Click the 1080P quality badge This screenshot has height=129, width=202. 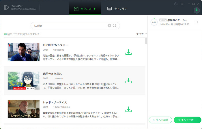[x=163, y=20]
